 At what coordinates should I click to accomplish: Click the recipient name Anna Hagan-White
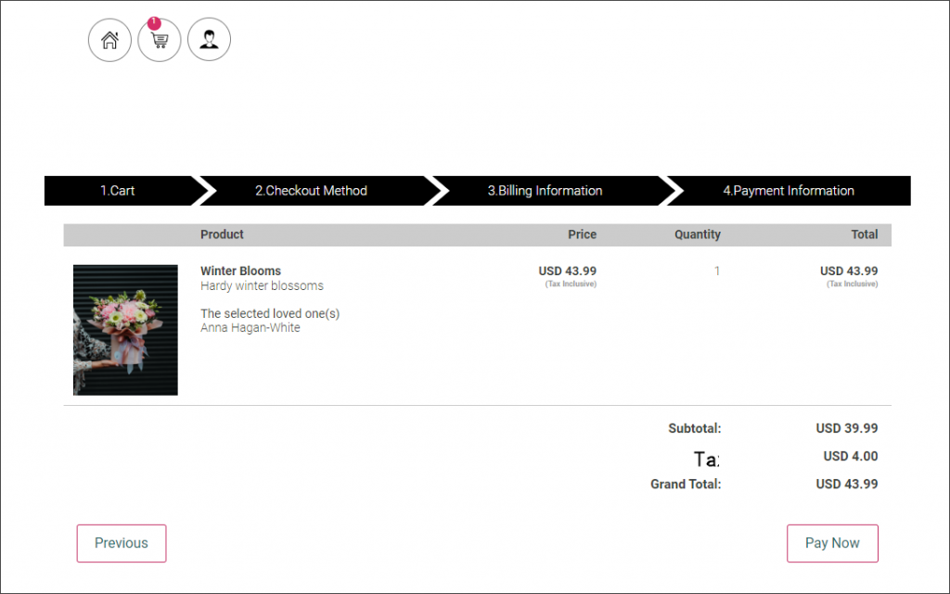click(x=250, y=327)
